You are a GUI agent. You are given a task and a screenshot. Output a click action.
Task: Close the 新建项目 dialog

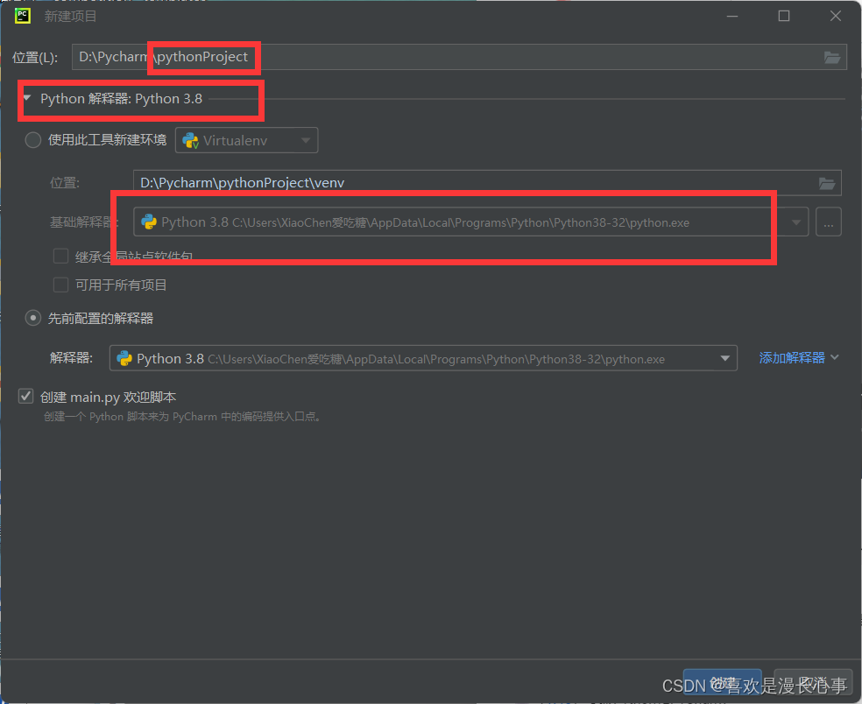[836, 16]
